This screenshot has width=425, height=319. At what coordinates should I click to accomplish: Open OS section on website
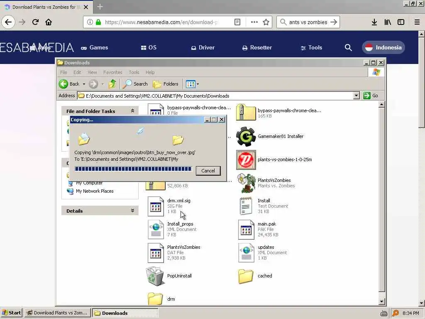[149, 47]
